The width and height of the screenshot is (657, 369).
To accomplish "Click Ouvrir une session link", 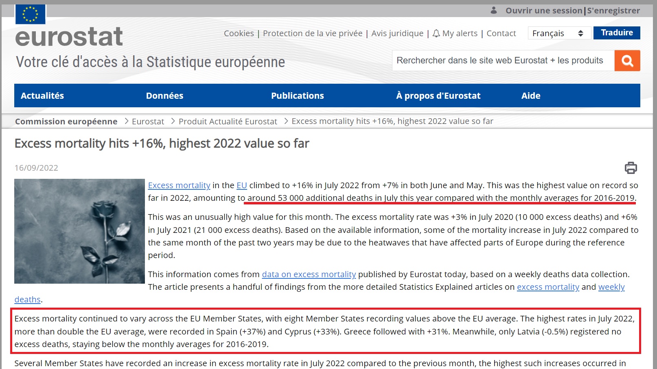I will tap(544, 11).
